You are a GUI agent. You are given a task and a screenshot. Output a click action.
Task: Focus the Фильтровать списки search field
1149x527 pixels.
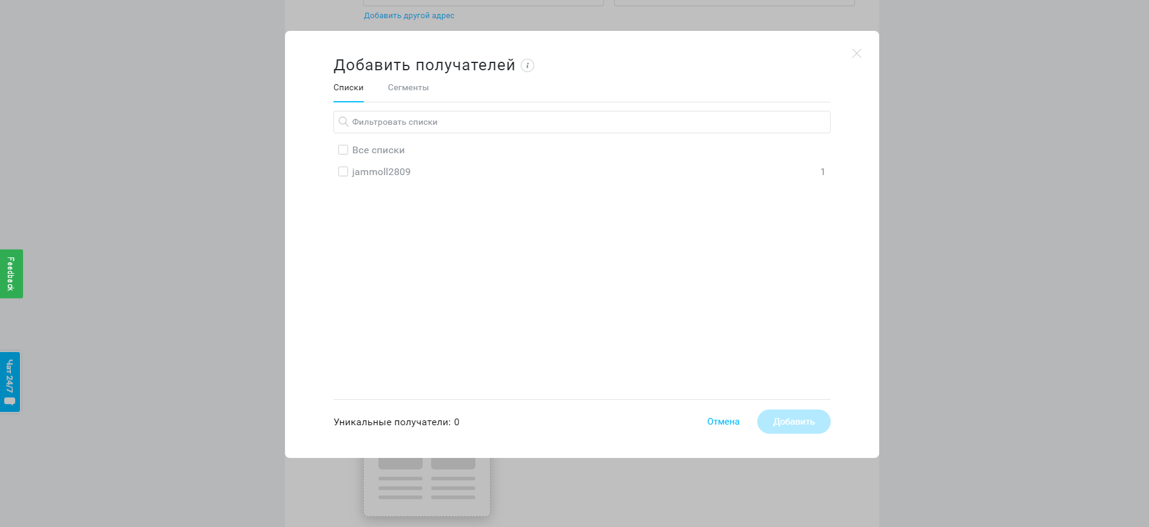pyautogui.click(x=582, y=122)
